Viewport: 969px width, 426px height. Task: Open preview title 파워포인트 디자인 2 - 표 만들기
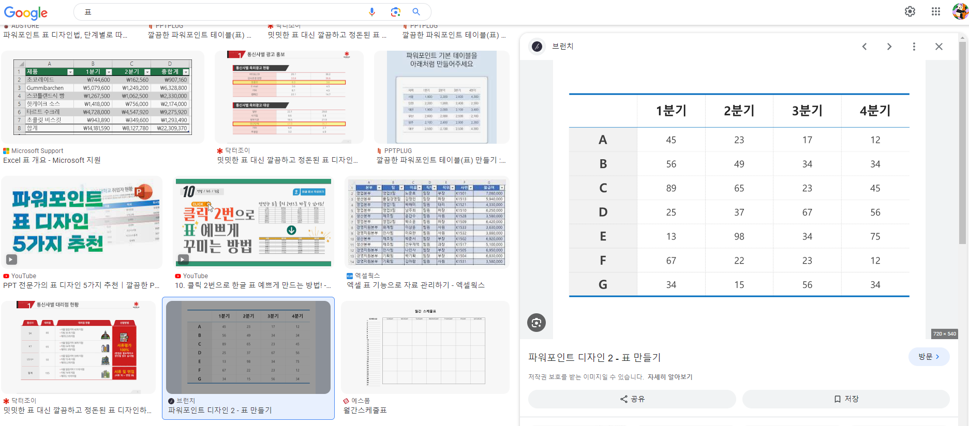594,357
